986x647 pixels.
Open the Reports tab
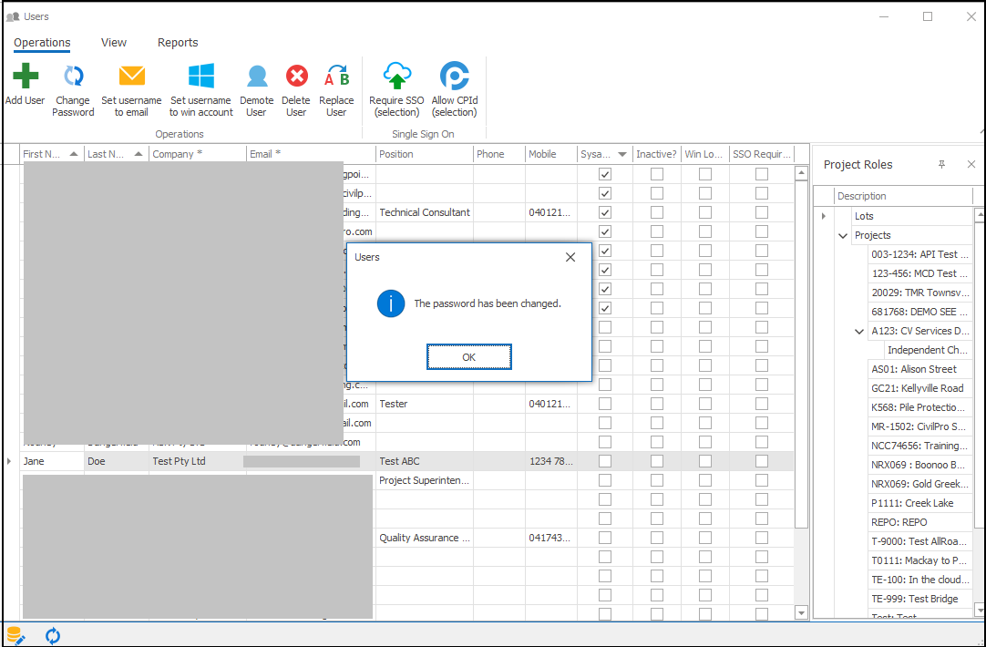(178, 43)
